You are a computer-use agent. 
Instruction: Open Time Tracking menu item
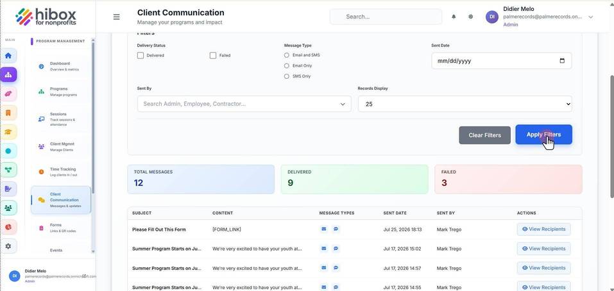tap(61, 172)
